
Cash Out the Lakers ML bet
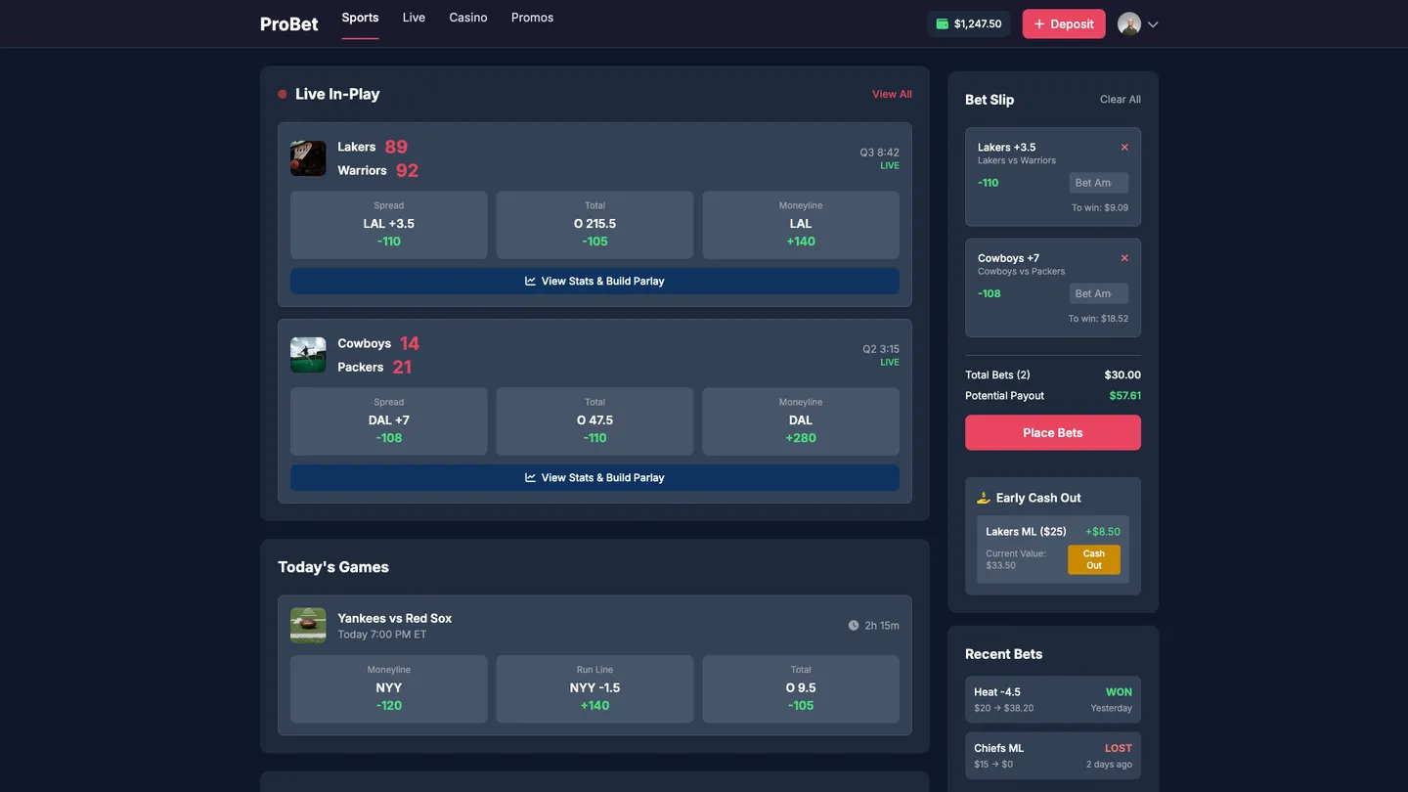[1094, 559]
